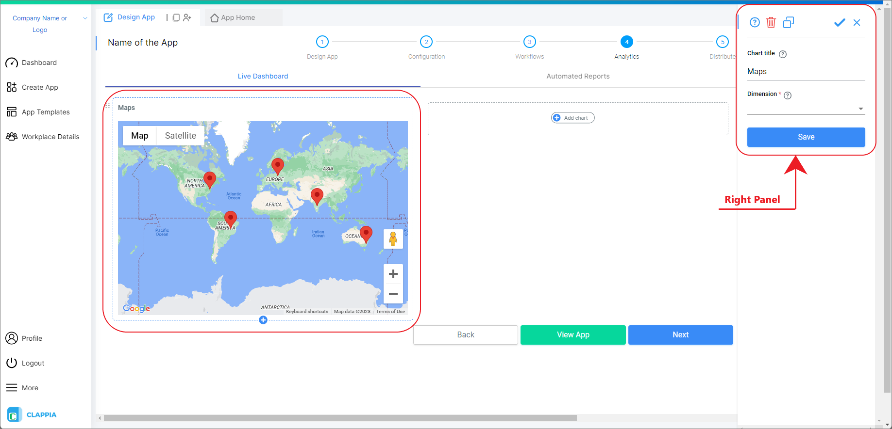The width and height of the screenshot is (892, 429).
Task: Show Chart title help tooltip icon
Action: (x=783, y=54)
